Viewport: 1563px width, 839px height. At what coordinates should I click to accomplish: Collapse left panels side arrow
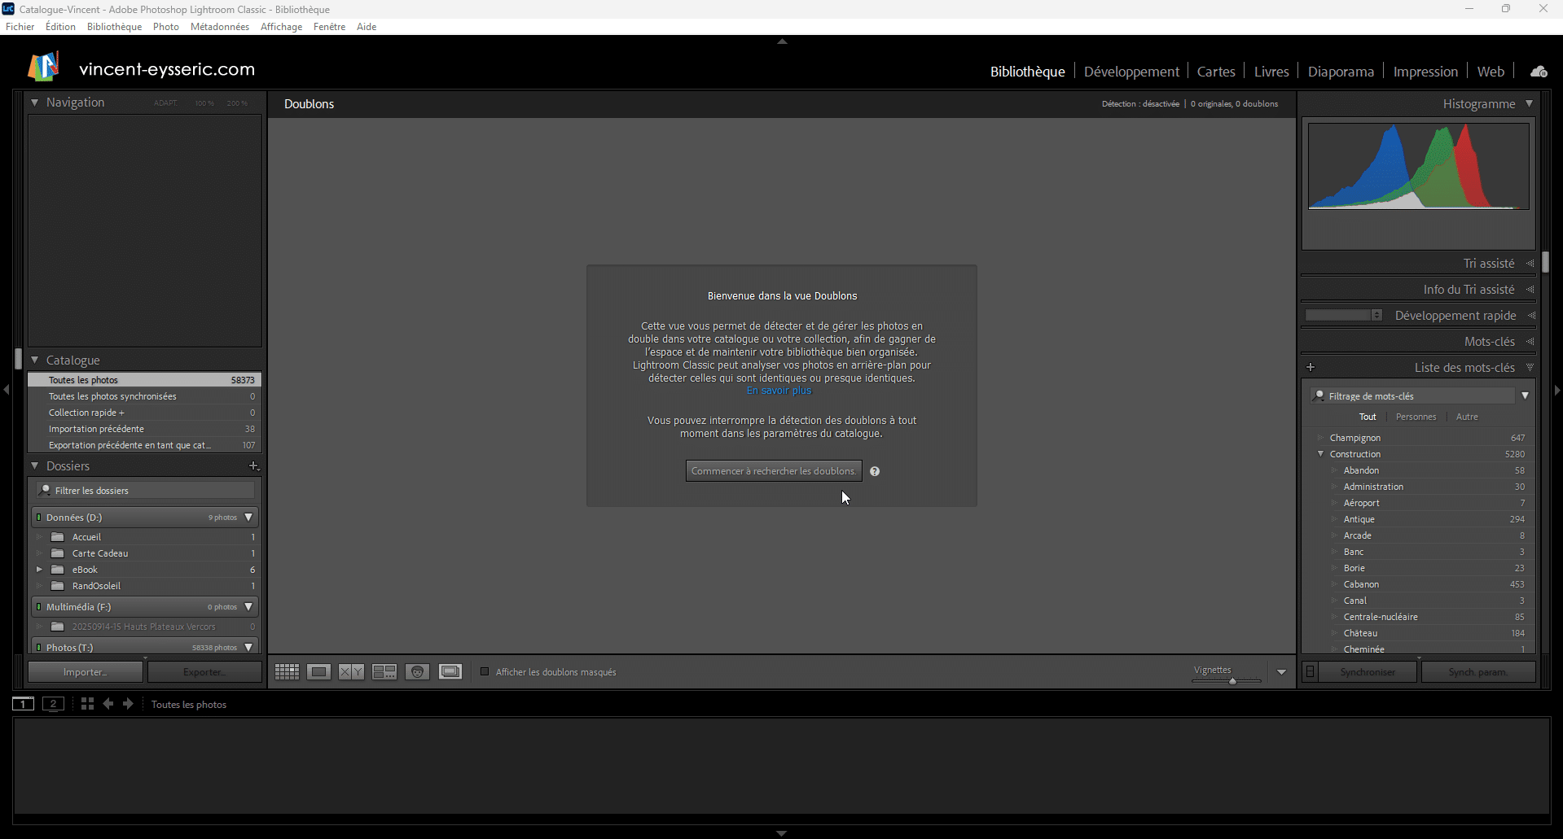click(6, 390)
